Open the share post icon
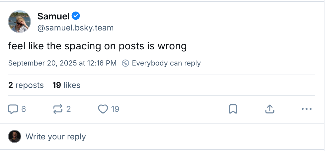 click(270, 109)
